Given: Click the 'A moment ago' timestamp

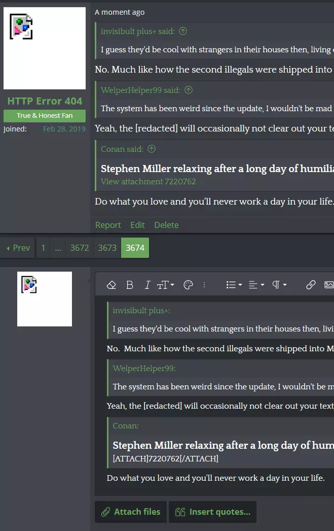Looking at the screenshot, I should [x=120, y=12].
